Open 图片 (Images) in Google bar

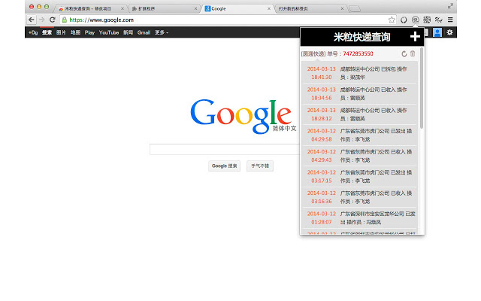61,32
